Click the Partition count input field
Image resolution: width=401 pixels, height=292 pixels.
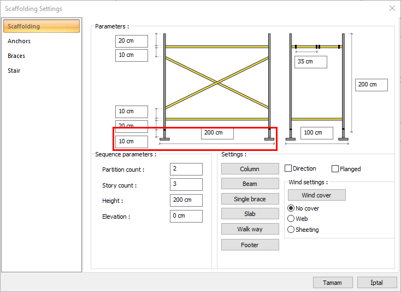186,169
